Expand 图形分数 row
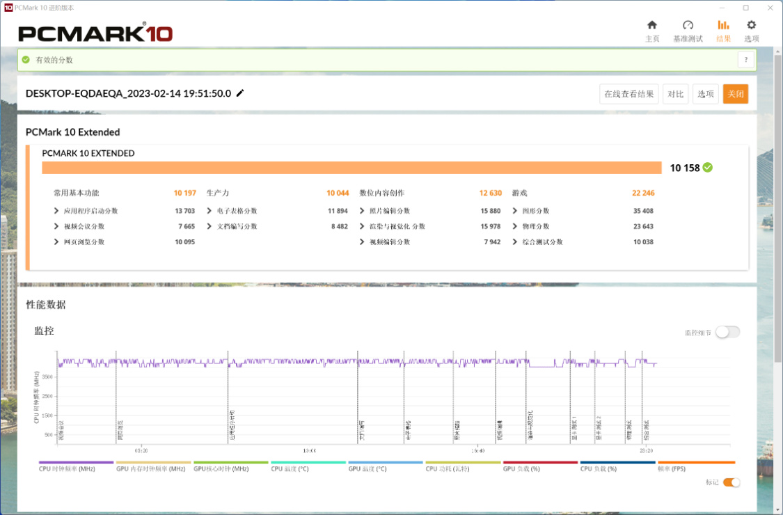The image size is (783, 515). pos(515,211)
